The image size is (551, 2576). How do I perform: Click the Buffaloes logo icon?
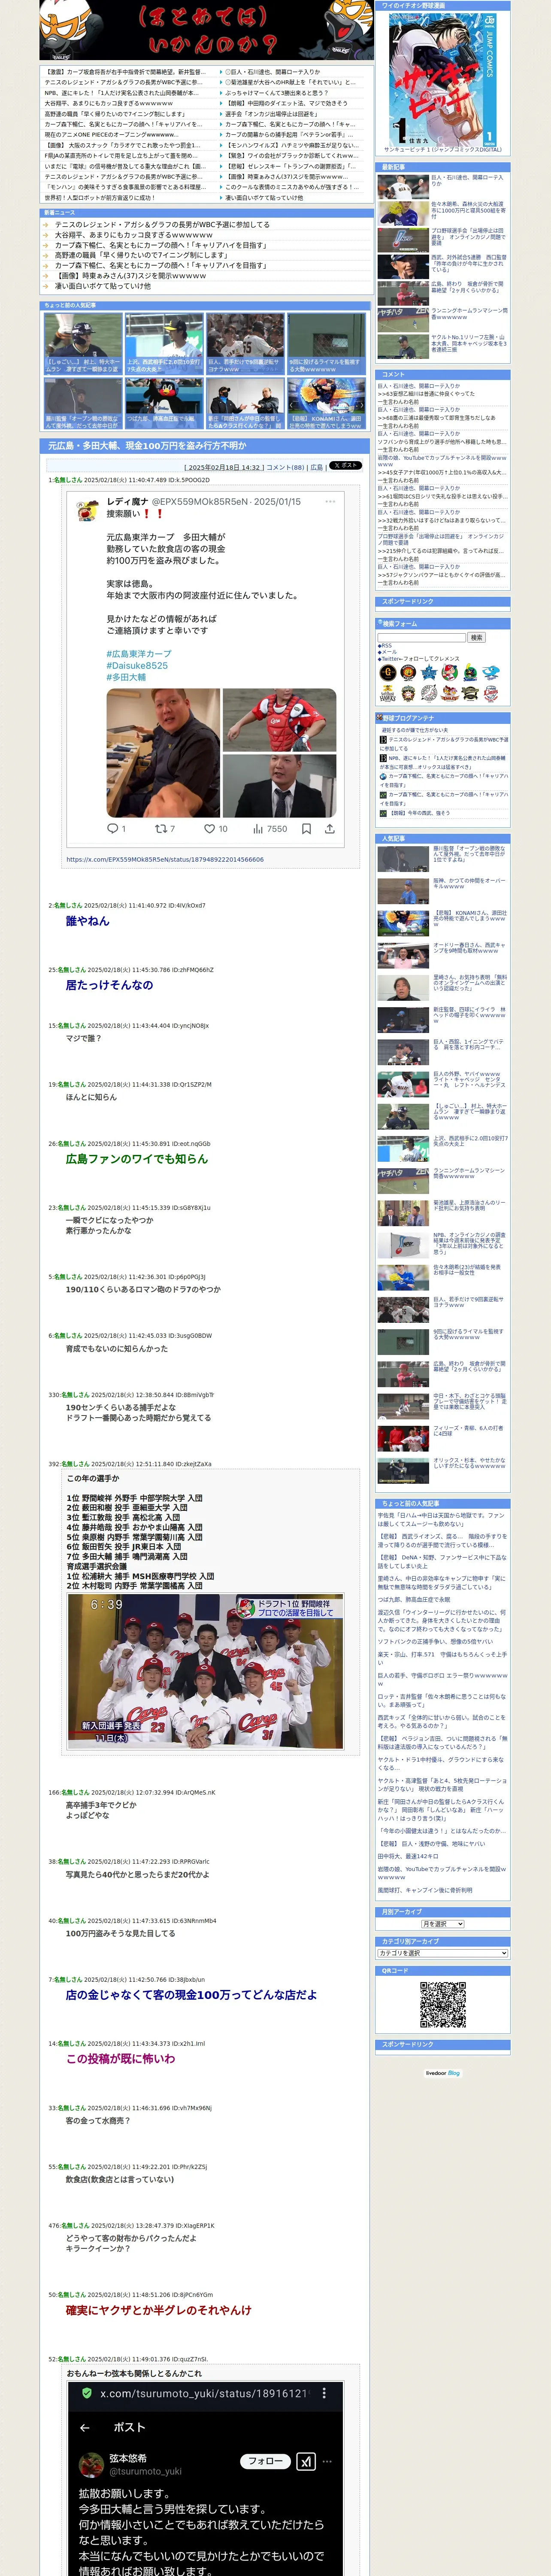tap(470, 694)
